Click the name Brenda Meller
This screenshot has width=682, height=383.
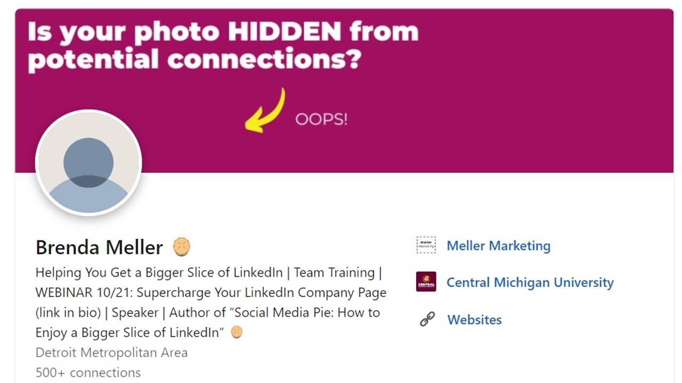[x=99, y=246]
